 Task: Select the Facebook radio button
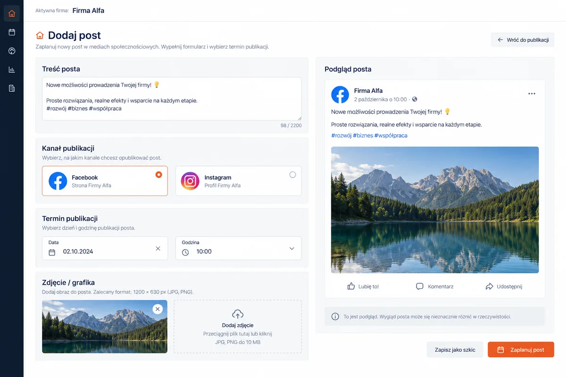pos(159,174)
